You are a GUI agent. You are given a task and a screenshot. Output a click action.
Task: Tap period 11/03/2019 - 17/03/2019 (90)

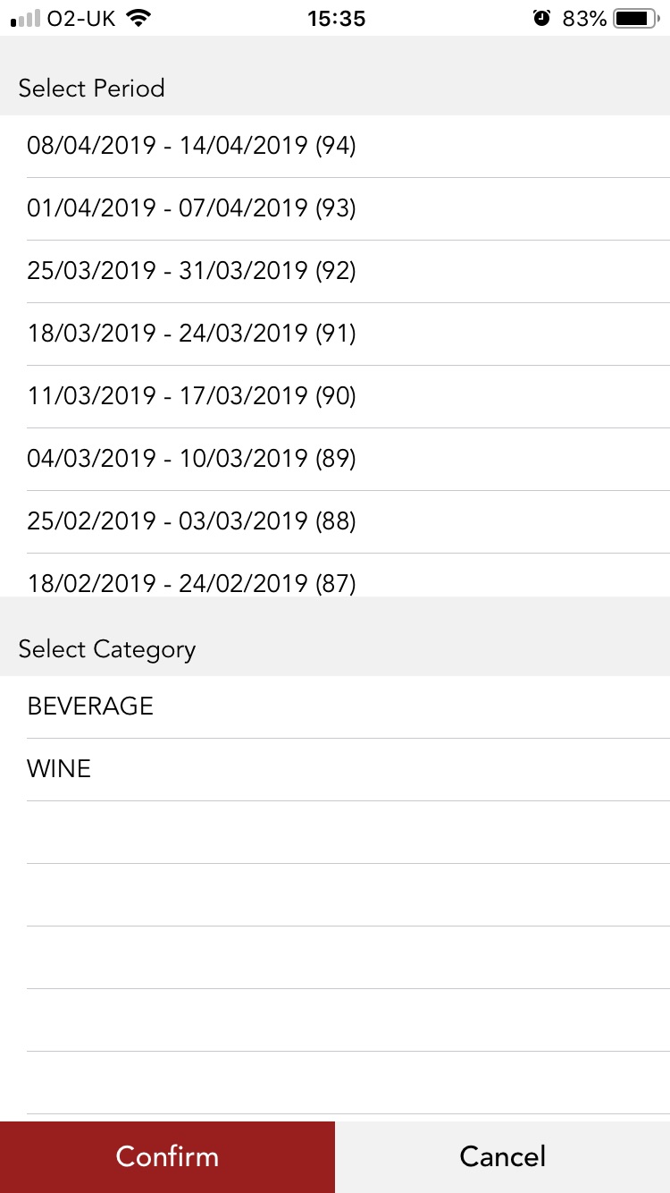click(x=191, y=396)
